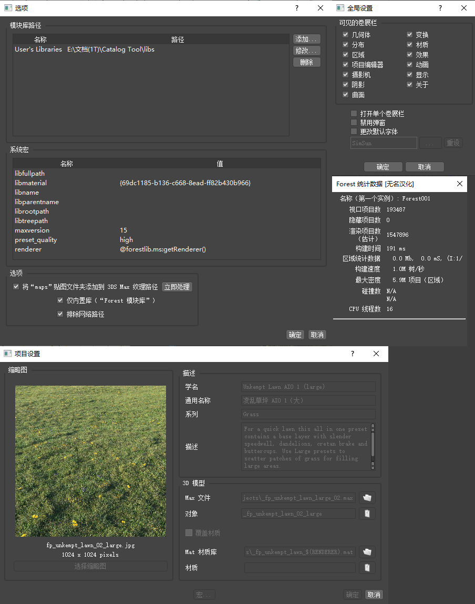The height and width of the screenshot is (604, 475).
Task: Pick scene object with clipboard icon beside 对象
Action: click(x=366, y=513)
